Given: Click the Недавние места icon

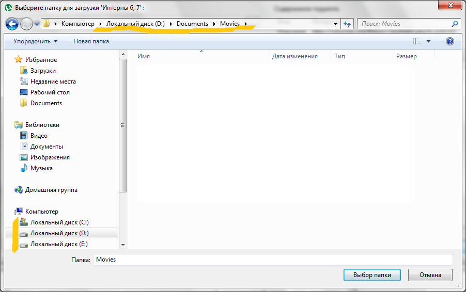Looking at the screenshot, I should coord(24,81).
